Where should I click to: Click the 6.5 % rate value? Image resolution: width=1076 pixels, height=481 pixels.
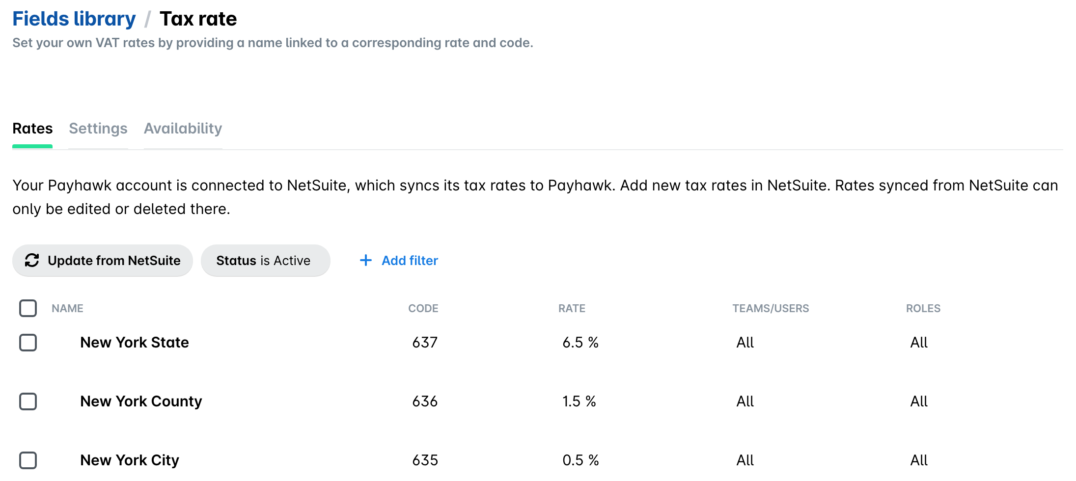580,343
